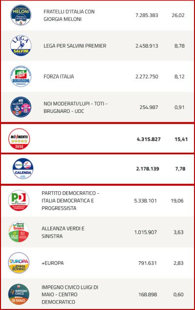195x310 pixels.
Task: Click the FRATELLI D'ITALIA CON GIORGIA MELONI name
Action: click(x=69, y=15)
